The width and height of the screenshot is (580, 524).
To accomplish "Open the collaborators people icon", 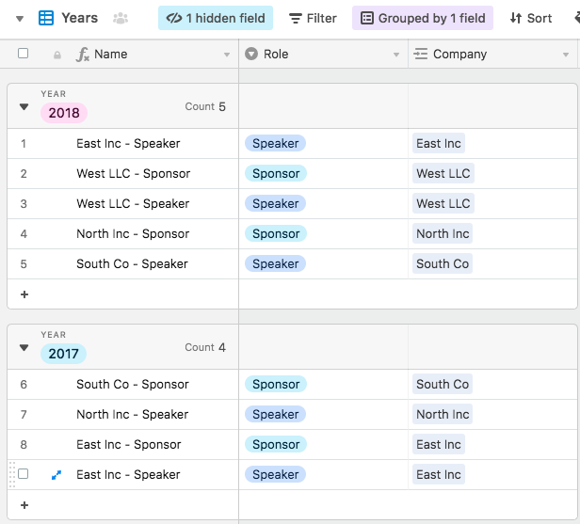I will pyautogui.click(x=121, y=18).
